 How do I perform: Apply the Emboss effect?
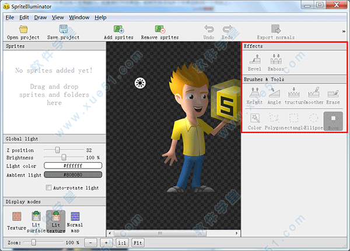(x=276, y=60)
